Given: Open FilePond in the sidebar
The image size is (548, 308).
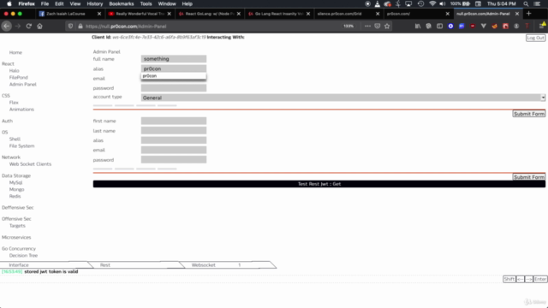Looking at the screenshot, I should 19,78.
